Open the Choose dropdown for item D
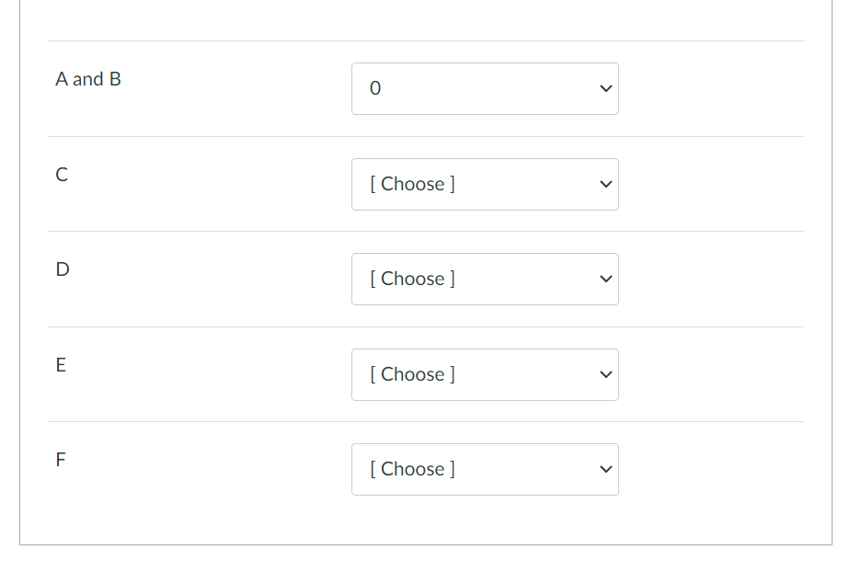The width and height of the screenshot is (861, 572). tap(485, 279)
